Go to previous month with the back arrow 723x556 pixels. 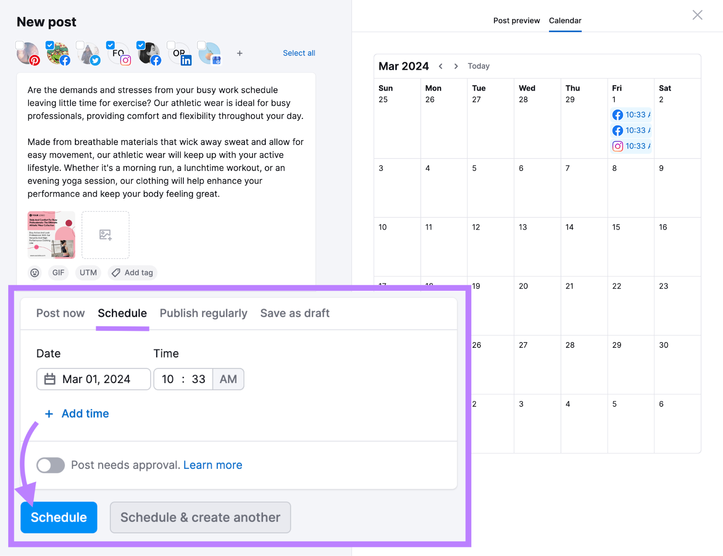441,66
